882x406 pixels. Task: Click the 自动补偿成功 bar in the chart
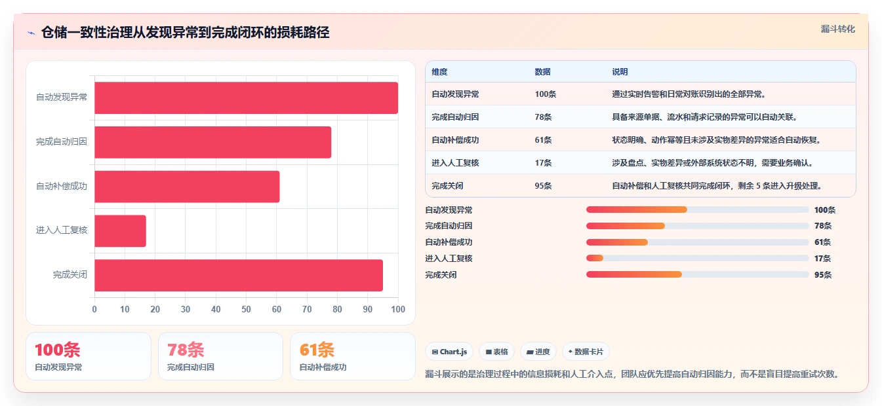pyautogui.click(x=187, y=187)
